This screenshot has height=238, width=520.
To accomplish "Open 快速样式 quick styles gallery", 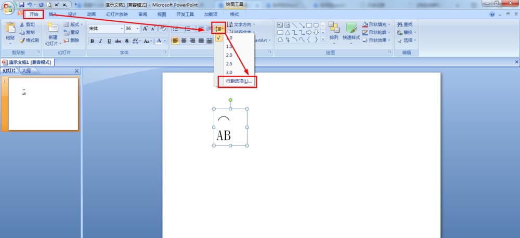I will [351, 33].
